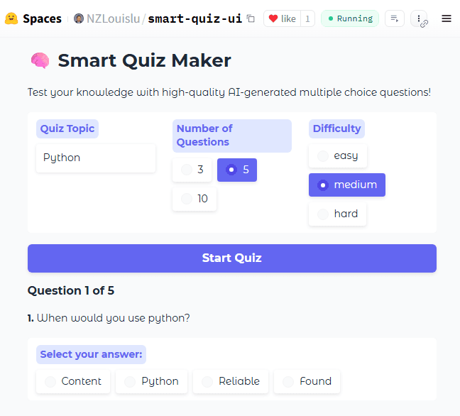
Task: View the Running status badge
Action: 349,18
